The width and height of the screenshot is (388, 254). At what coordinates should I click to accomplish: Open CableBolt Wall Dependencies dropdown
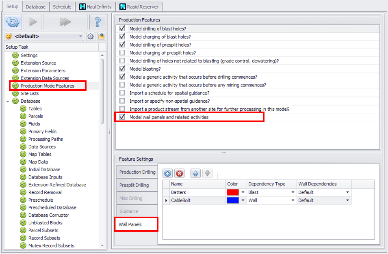[x=347, y=200]
